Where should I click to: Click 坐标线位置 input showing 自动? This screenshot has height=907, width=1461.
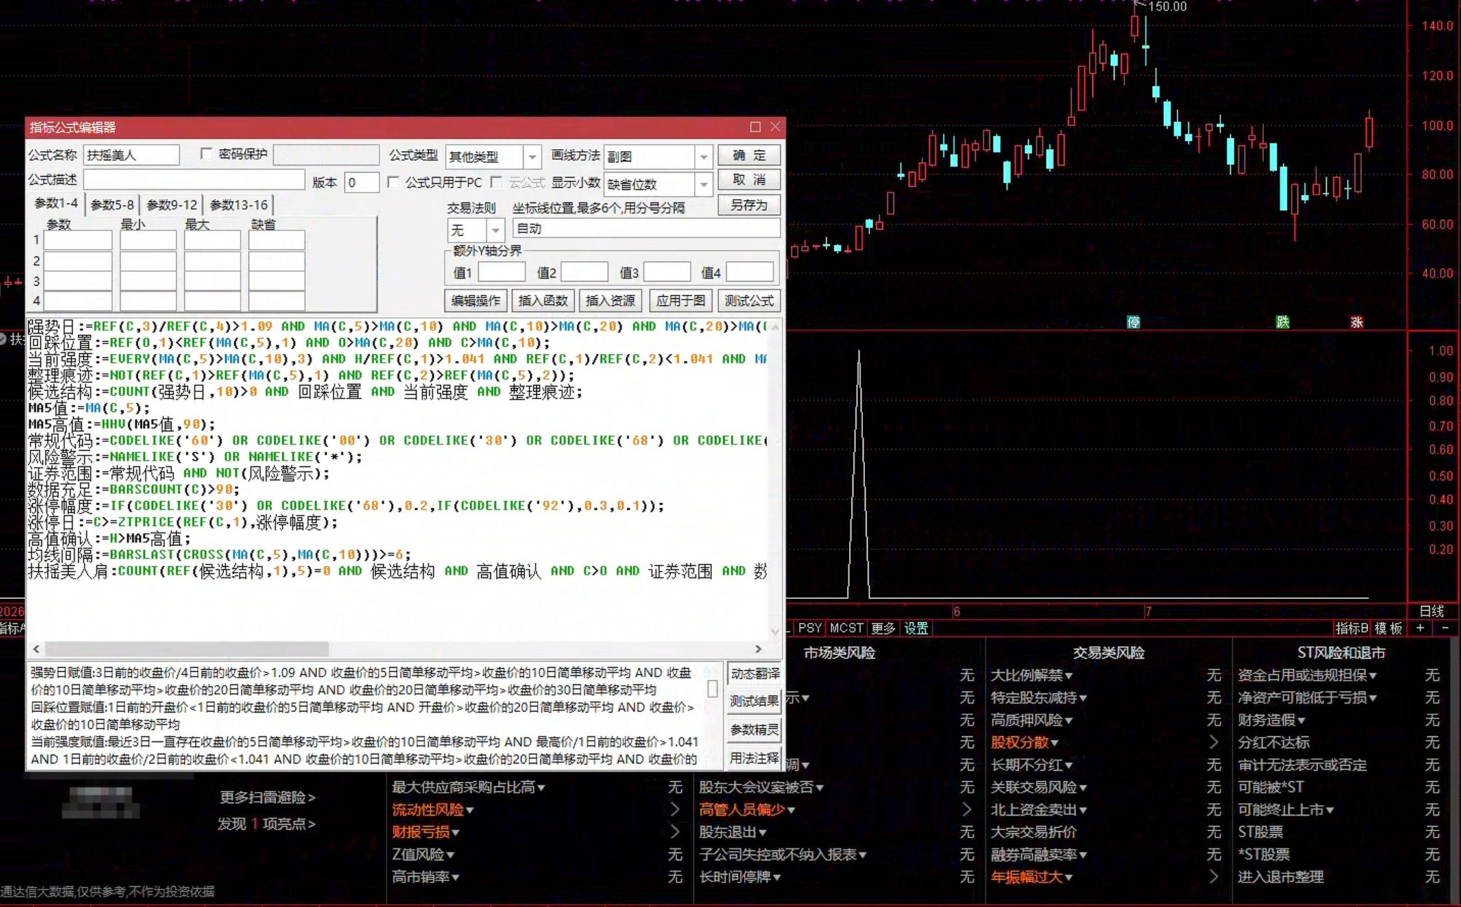tap(646, 228)
